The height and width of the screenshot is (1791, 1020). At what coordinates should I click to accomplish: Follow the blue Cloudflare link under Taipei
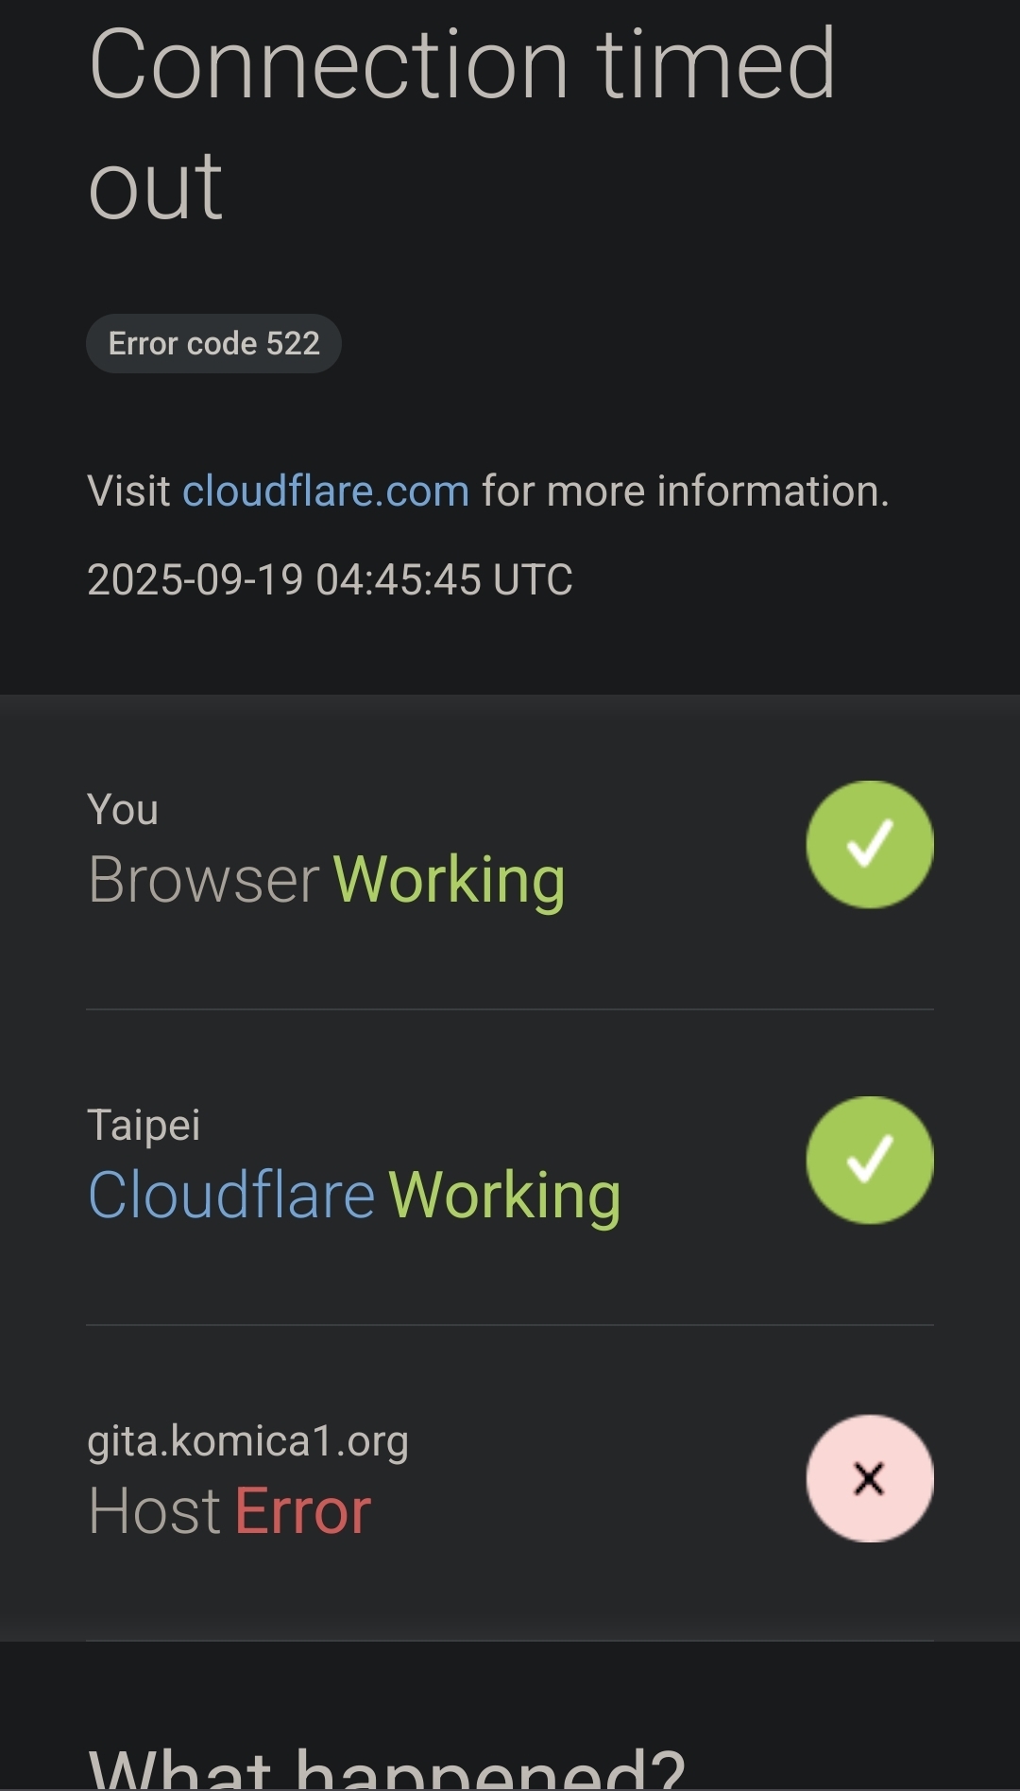click(231, 1195)
